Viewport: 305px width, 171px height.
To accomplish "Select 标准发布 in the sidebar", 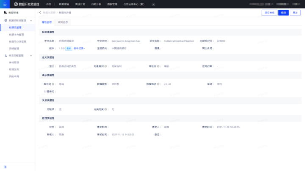I will coord(14,69).
